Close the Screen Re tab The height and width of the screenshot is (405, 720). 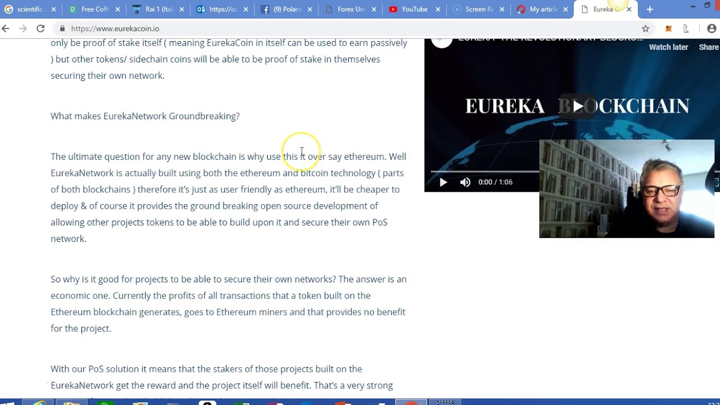coord(502,10)
